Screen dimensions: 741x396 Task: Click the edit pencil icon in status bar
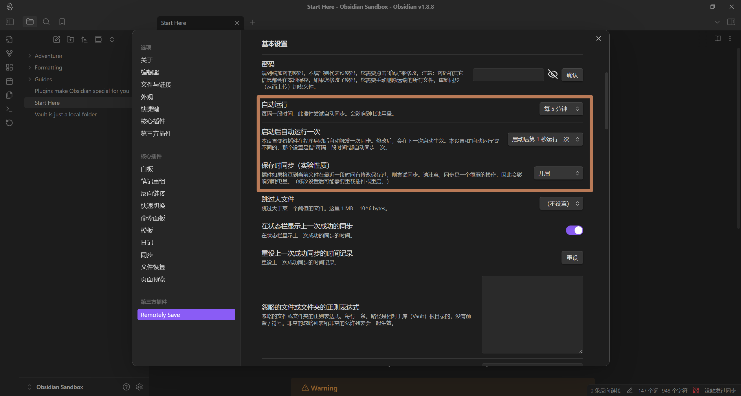tap(630, 390)
